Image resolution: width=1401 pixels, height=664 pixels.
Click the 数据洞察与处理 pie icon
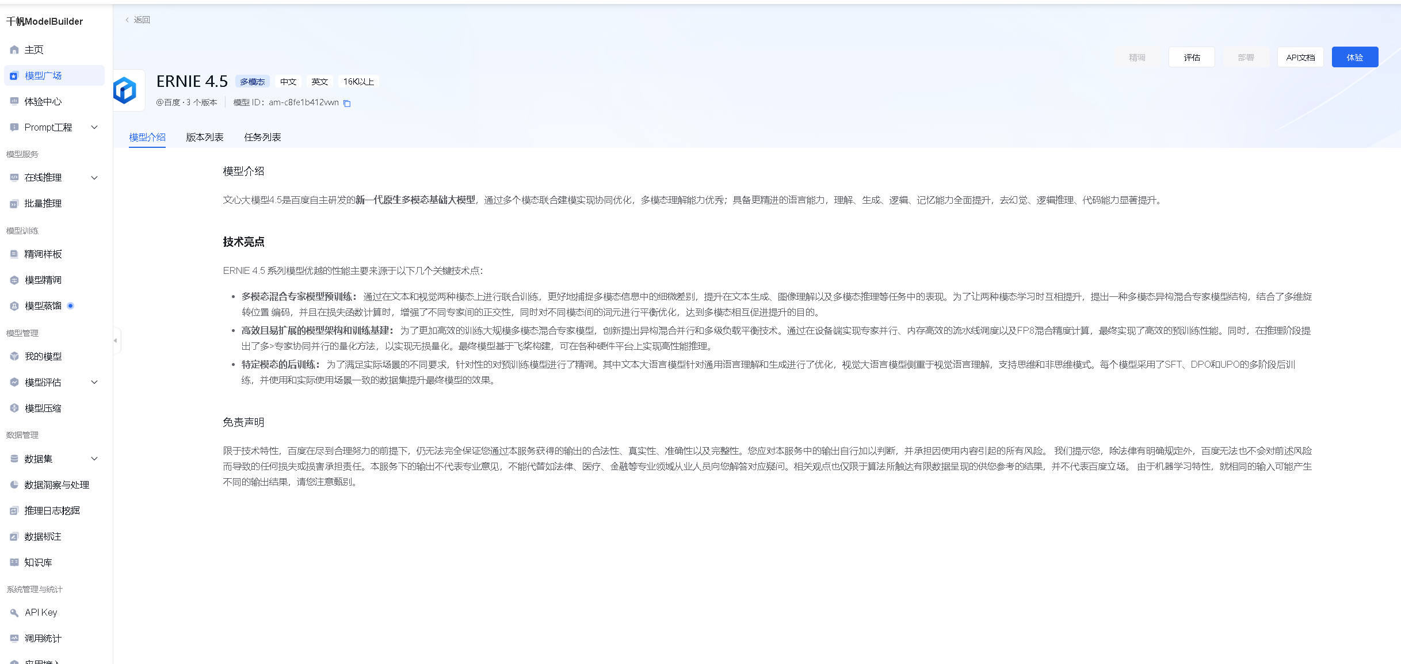click(14, 485)
